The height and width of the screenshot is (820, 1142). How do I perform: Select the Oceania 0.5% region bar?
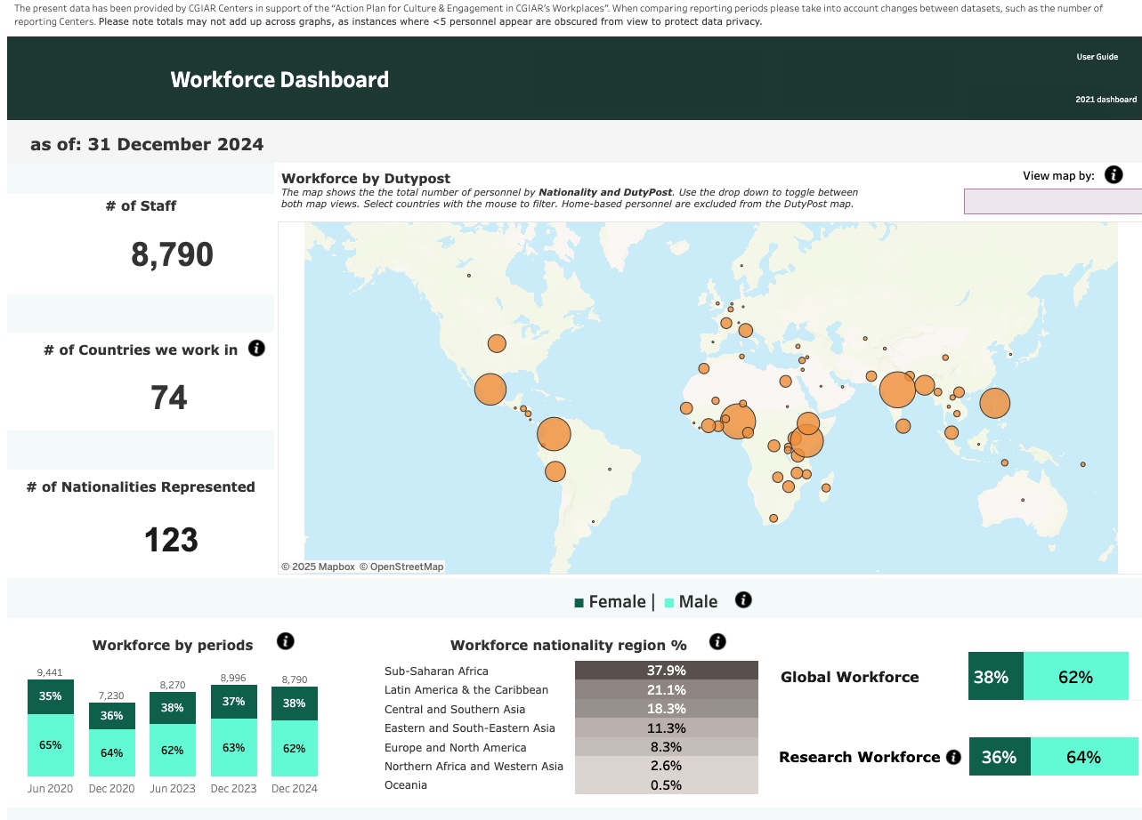tap(666, 785)
